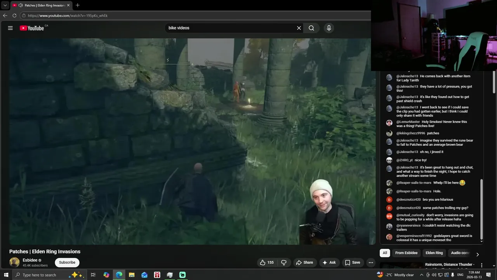The height and width of the screenshot is (280, 497).
Task: Go back with the browser arrow
Action: pos(5,16)
